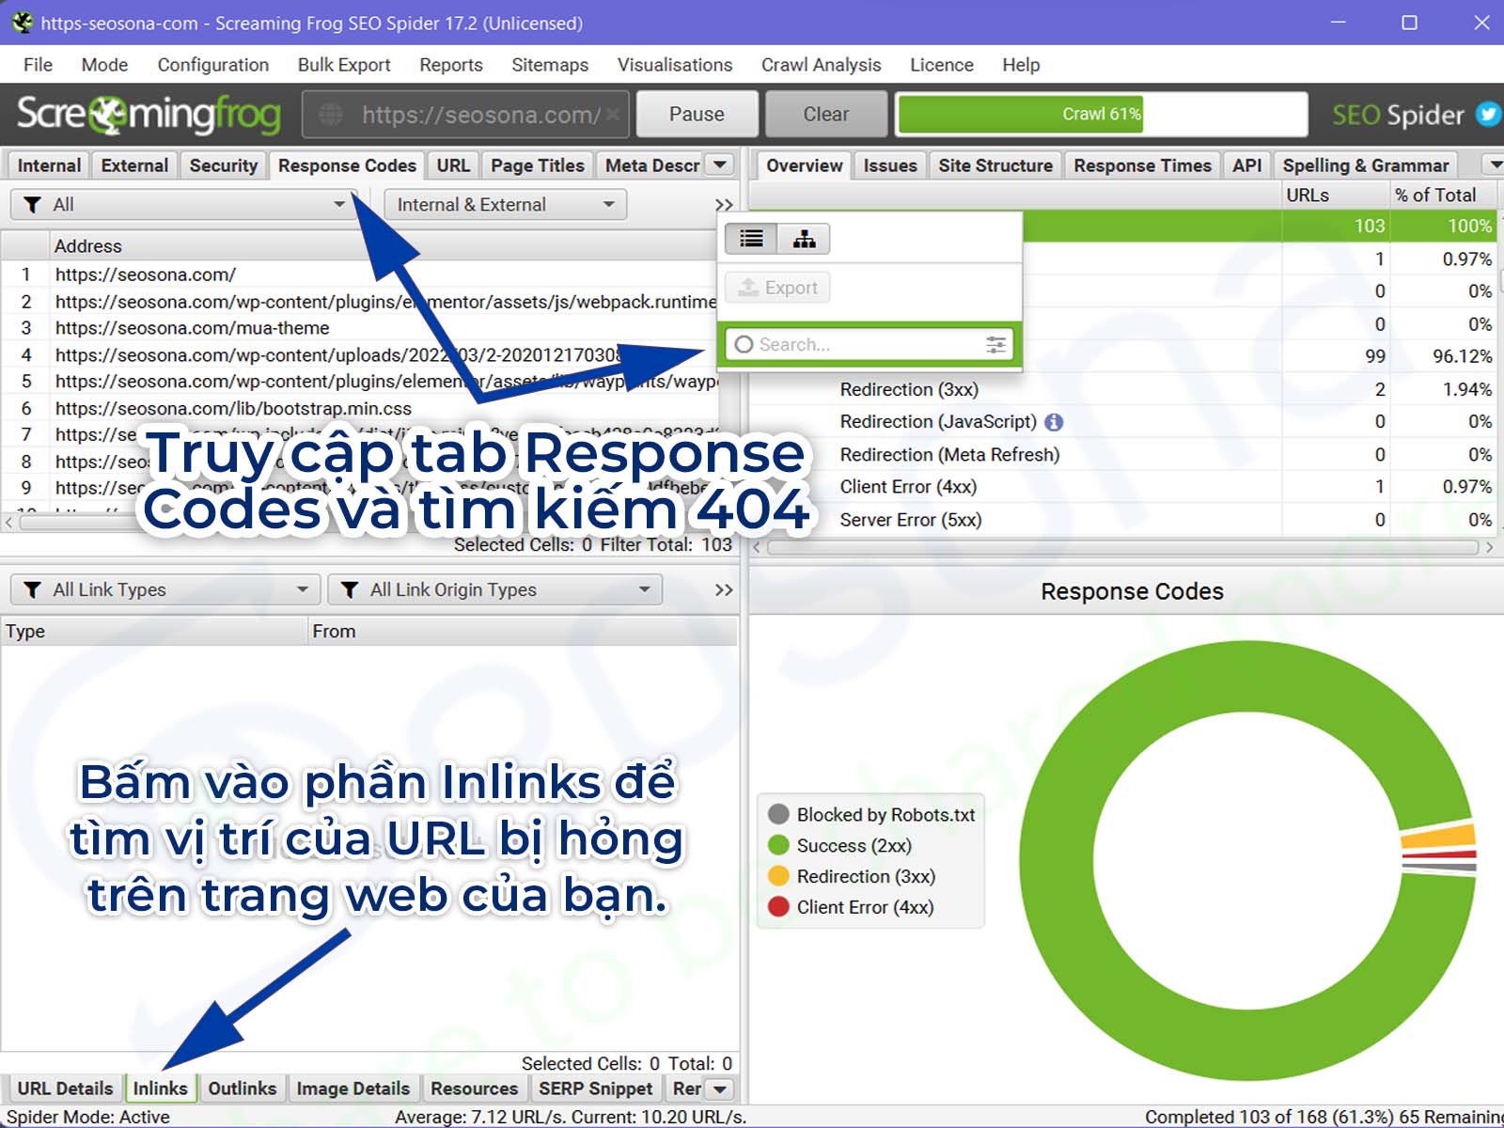Open the Resources tab

coord(475,1089)
